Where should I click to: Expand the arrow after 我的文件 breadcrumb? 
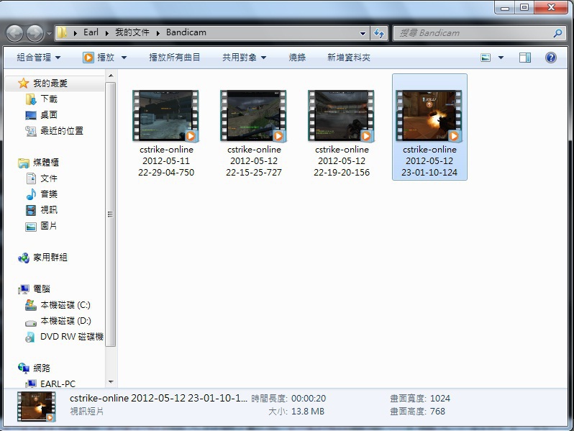tap(158, 33)
